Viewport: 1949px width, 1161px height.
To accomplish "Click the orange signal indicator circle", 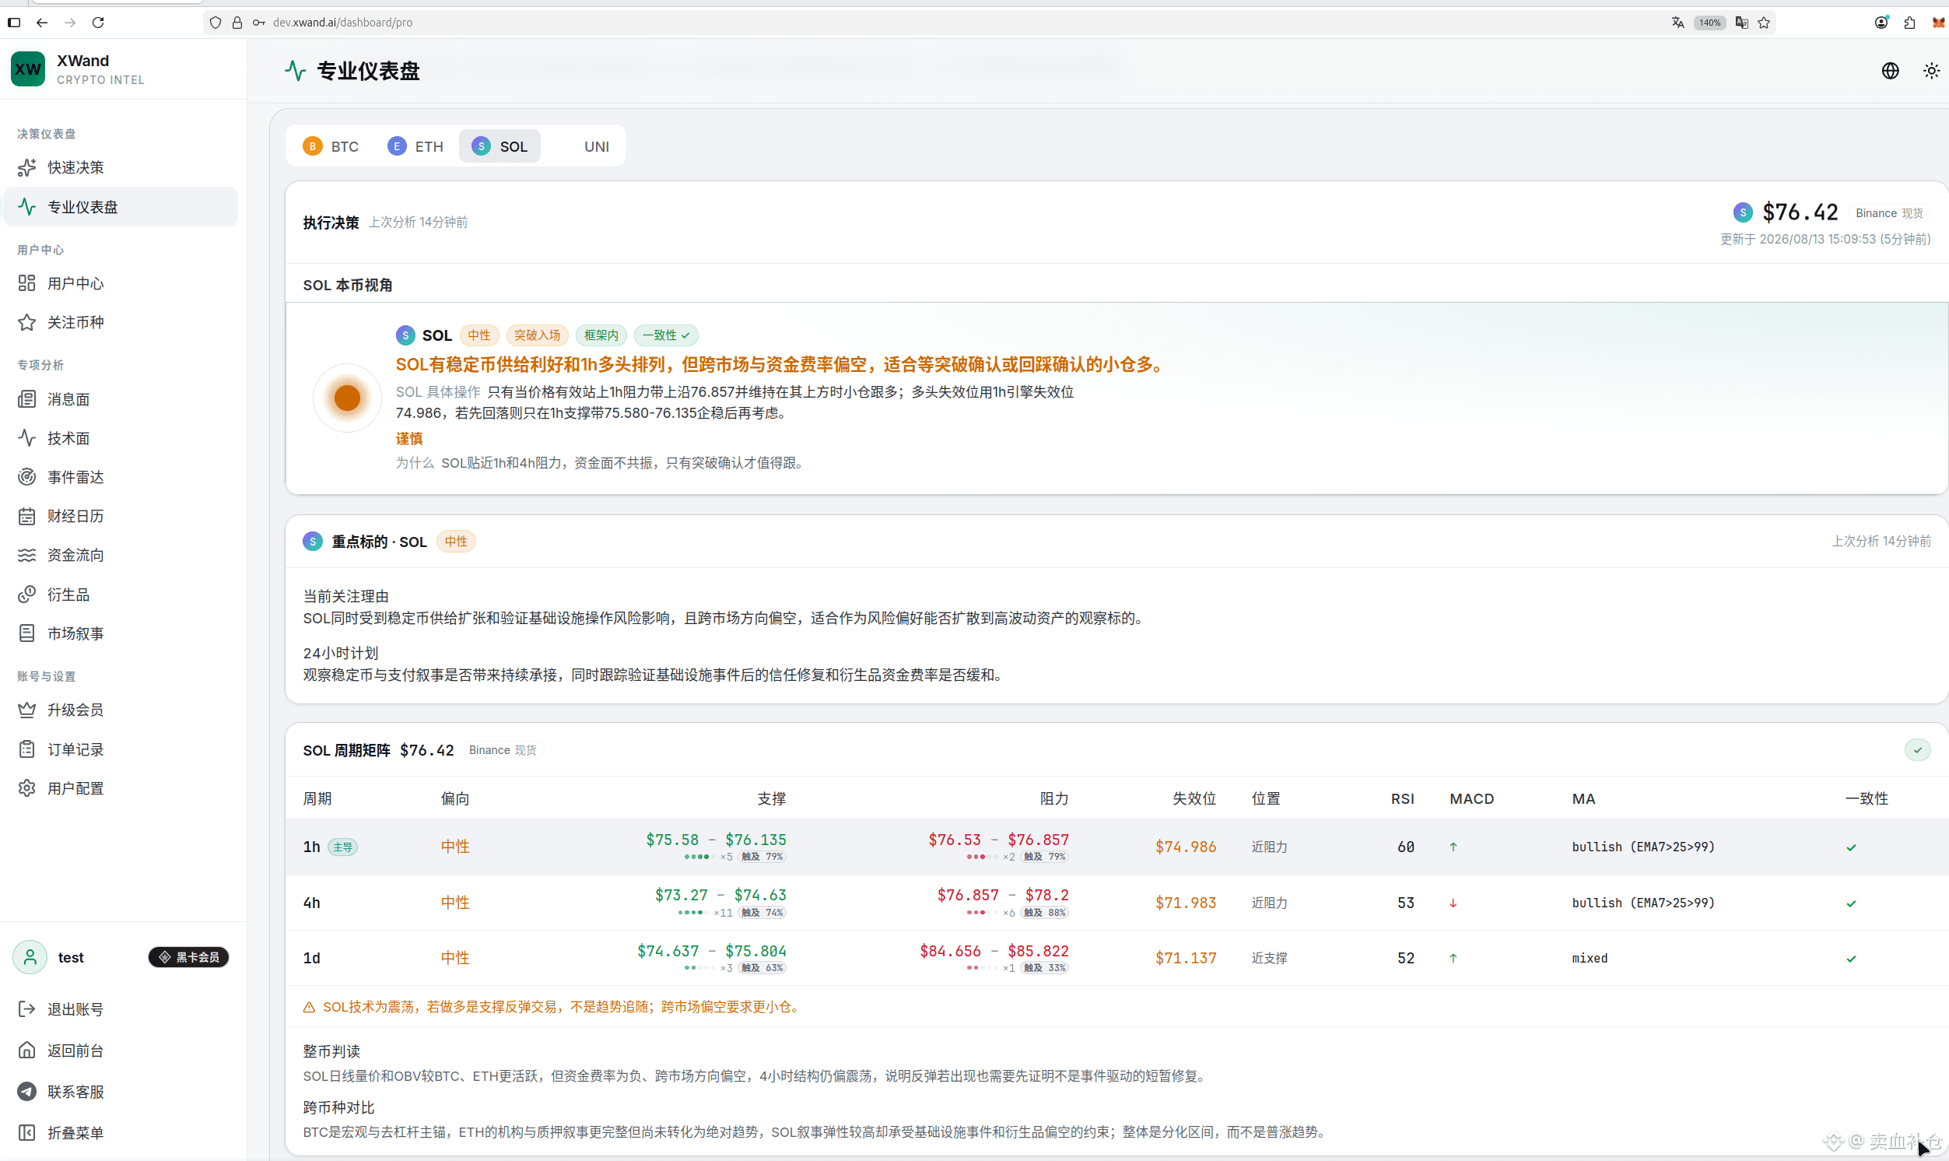I will [347, 398].
